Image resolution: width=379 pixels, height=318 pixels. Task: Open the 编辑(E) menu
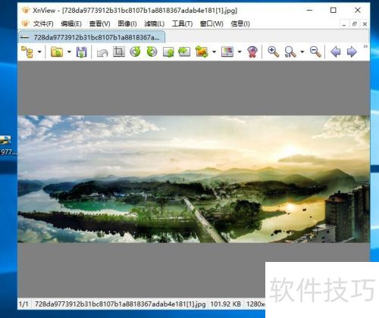[71, 23]
